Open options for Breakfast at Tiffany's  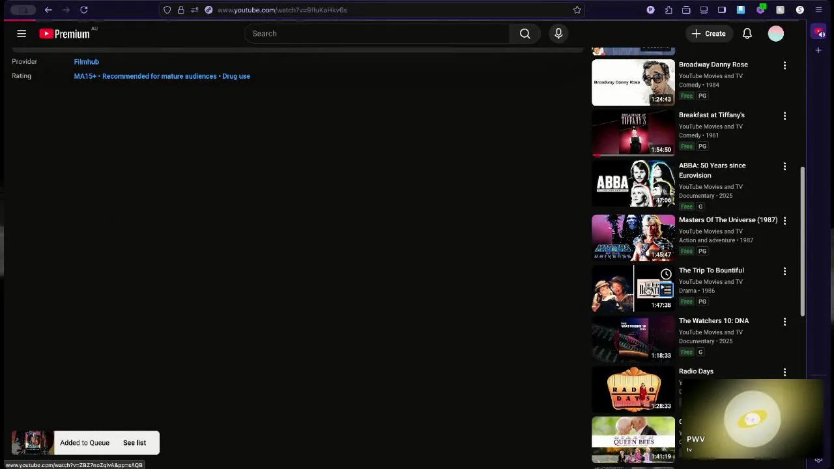[784, 116]
